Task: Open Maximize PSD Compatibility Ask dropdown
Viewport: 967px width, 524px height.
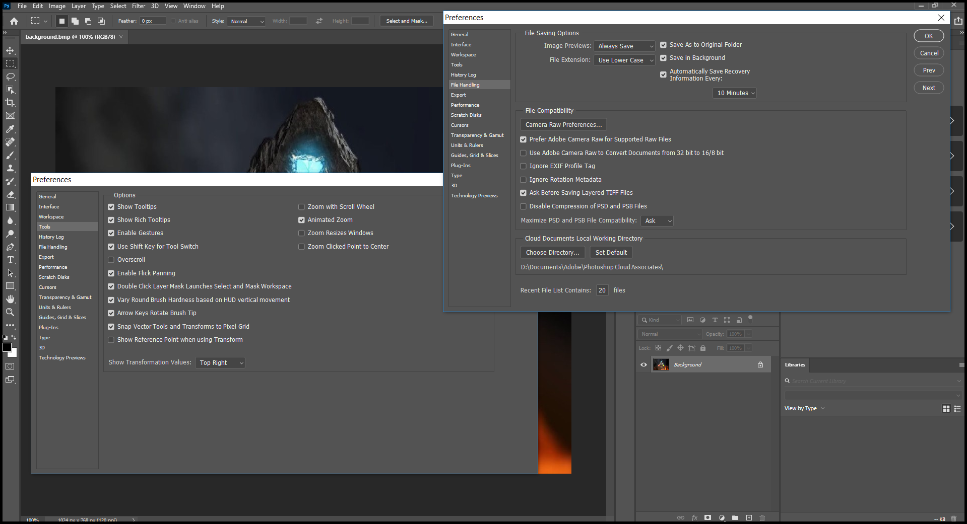Action: pos(657,221)
